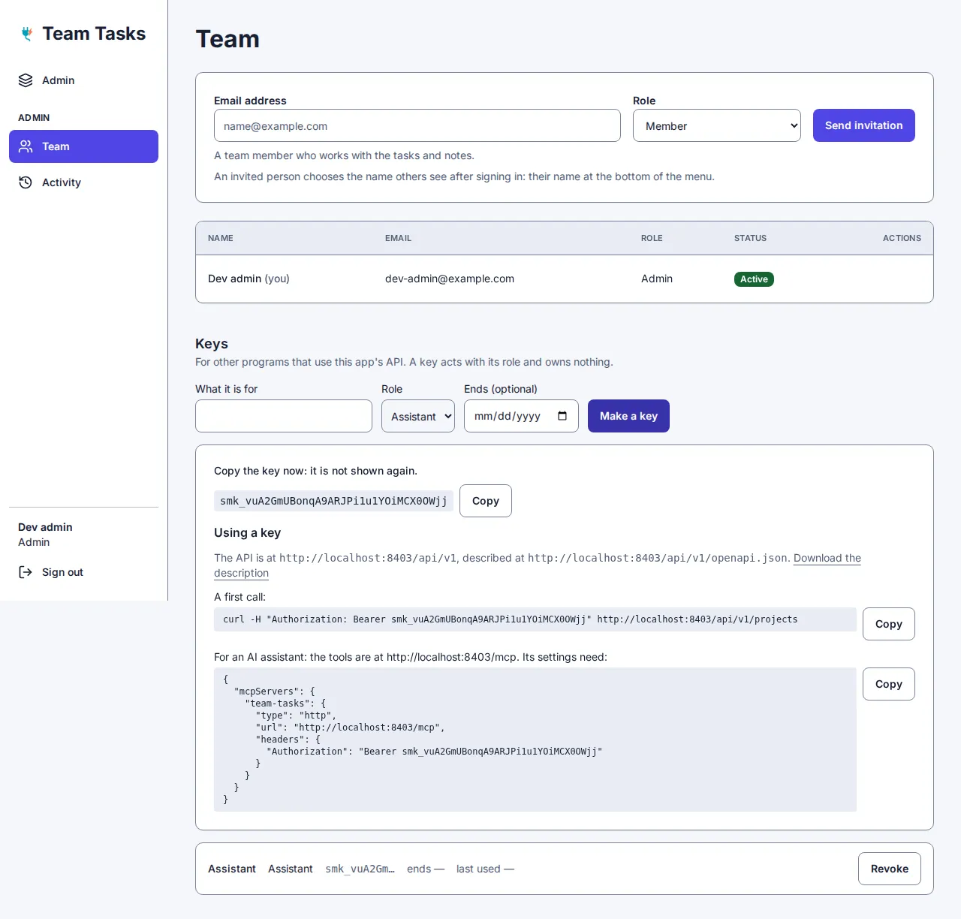The height and width of the screenshot is (919, 961).
Task: Open the invitation Role dropdown showing Member
Action: (x=717, y=125)
